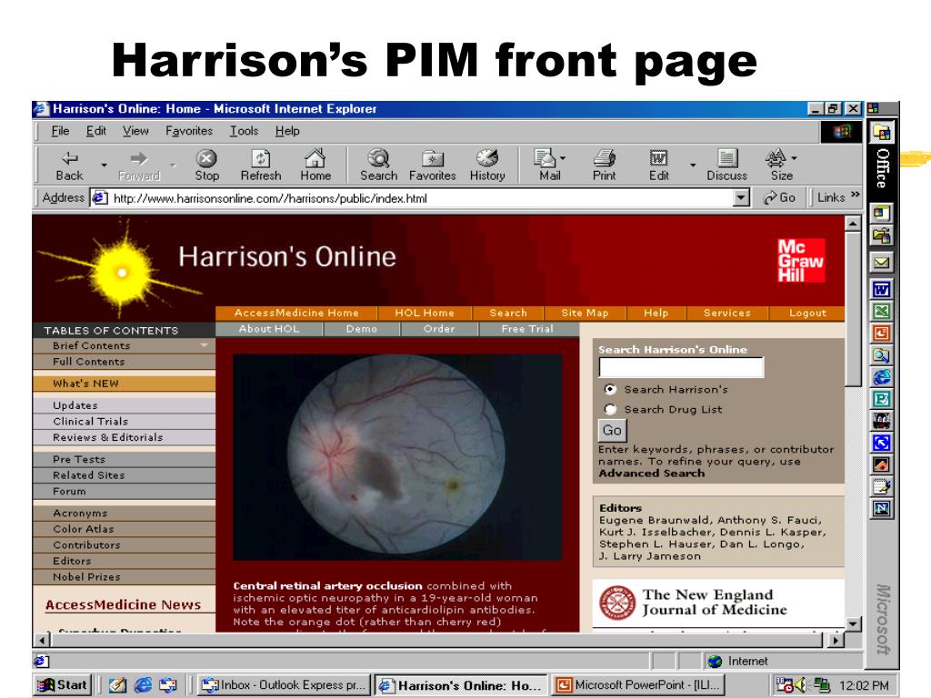Click the Start button on the taskbar

click(63, 685)
